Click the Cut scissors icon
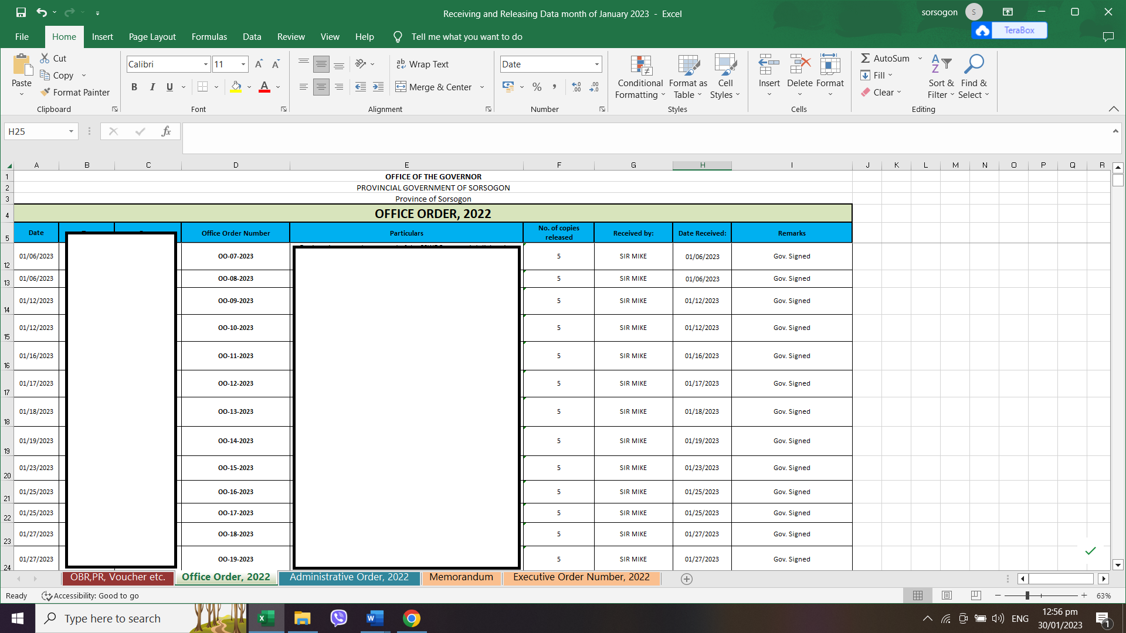 coord(45,58)
